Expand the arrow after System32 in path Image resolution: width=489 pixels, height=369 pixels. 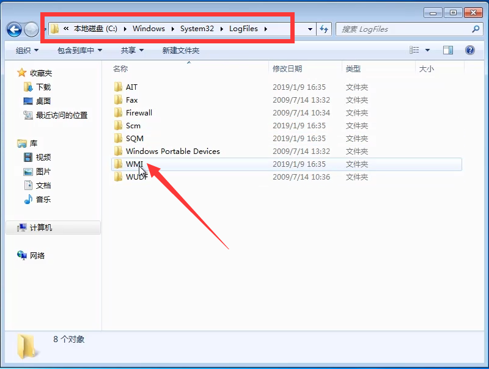click(222, 29)
